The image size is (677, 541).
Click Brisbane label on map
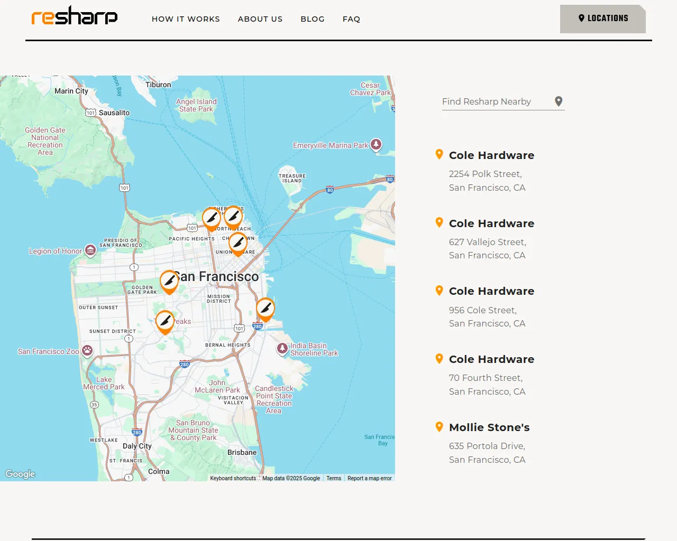(x=242, y=452)
